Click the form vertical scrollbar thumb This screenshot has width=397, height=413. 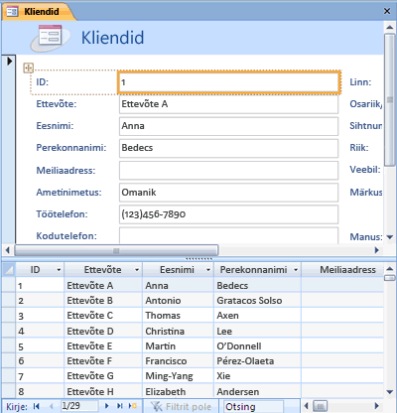[x=389, y=99]
